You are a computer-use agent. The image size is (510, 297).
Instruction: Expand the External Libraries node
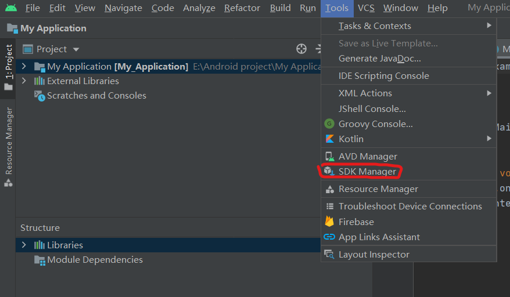tap(24, 81)
